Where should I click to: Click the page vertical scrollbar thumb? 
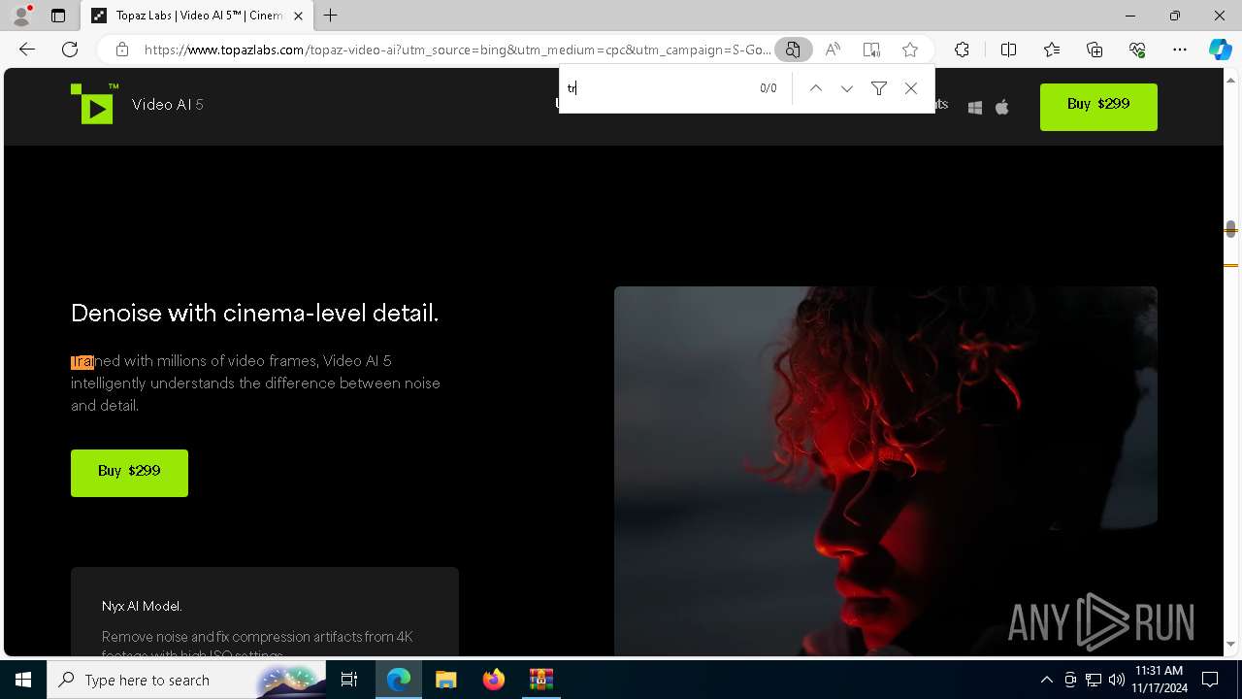point(1230,229)
